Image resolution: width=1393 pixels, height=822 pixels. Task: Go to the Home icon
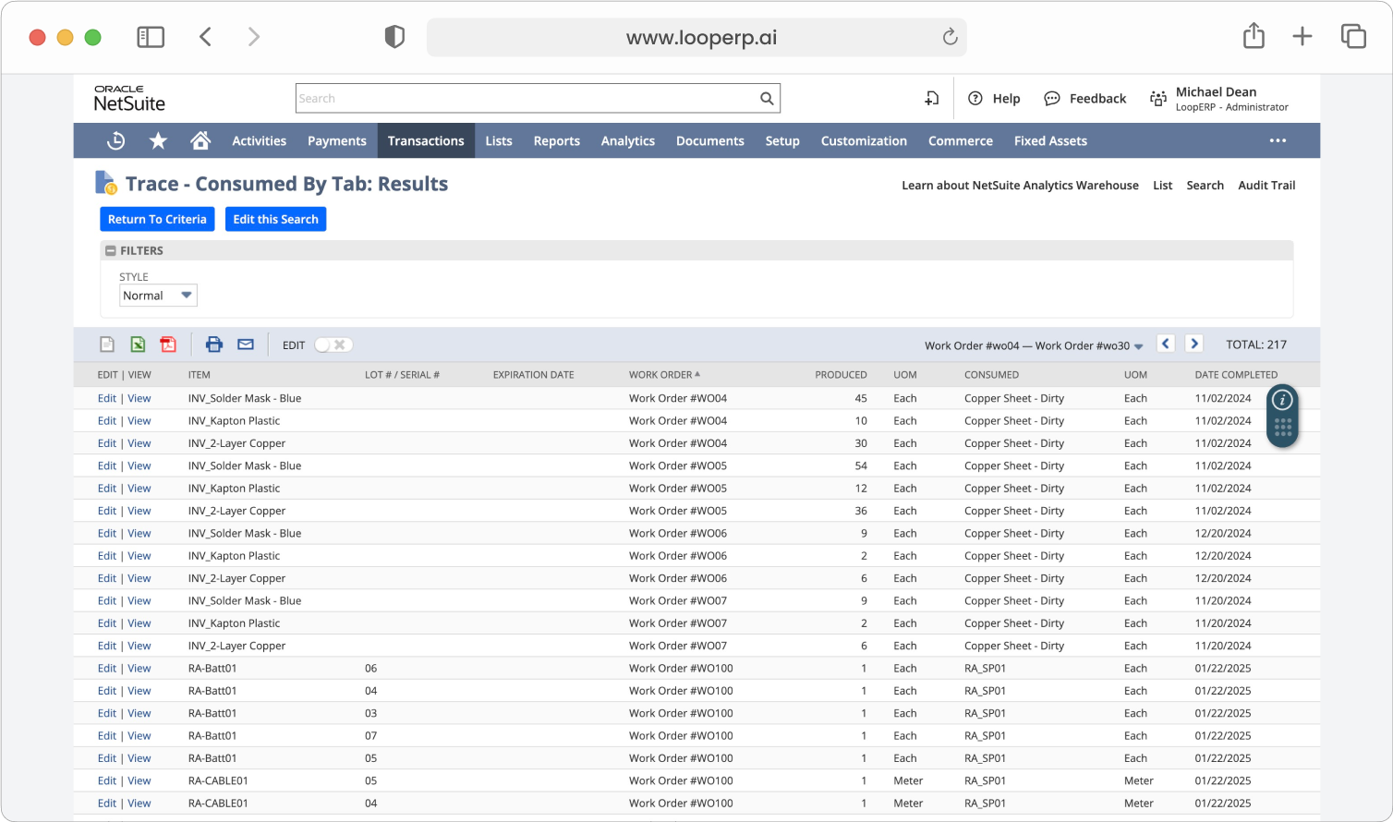[200, 140]
